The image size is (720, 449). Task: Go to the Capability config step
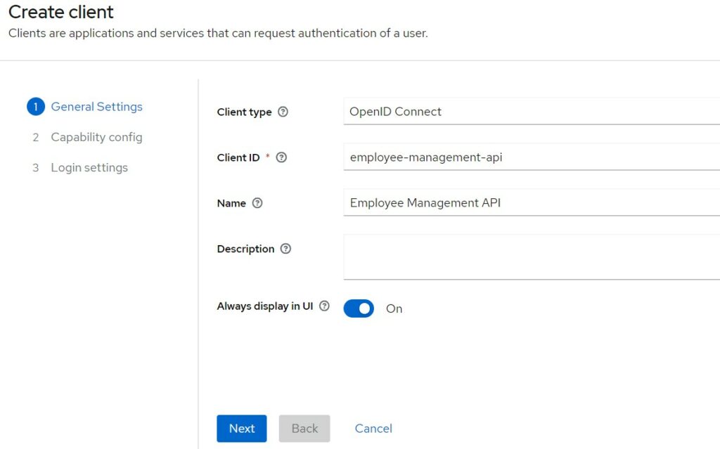tap(96, 137)
